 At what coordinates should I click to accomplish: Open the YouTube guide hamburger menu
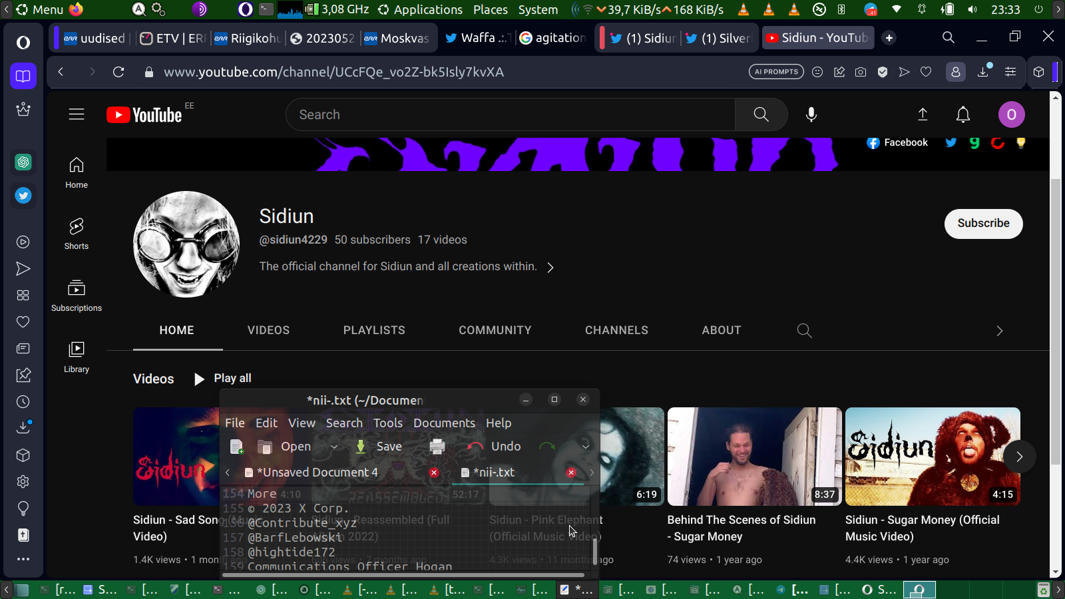pyautogui.click(x=77, y=114)
